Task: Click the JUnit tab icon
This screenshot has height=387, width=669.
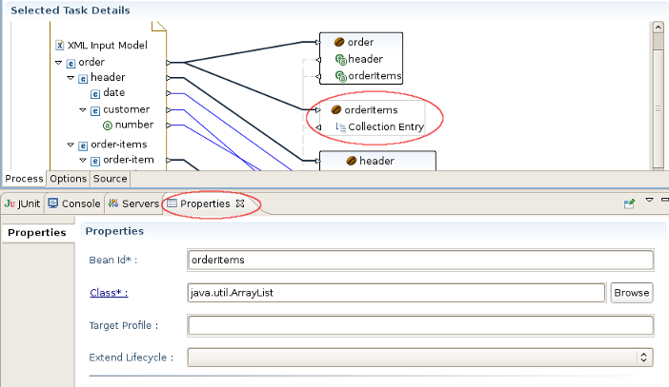Action: 10,203
